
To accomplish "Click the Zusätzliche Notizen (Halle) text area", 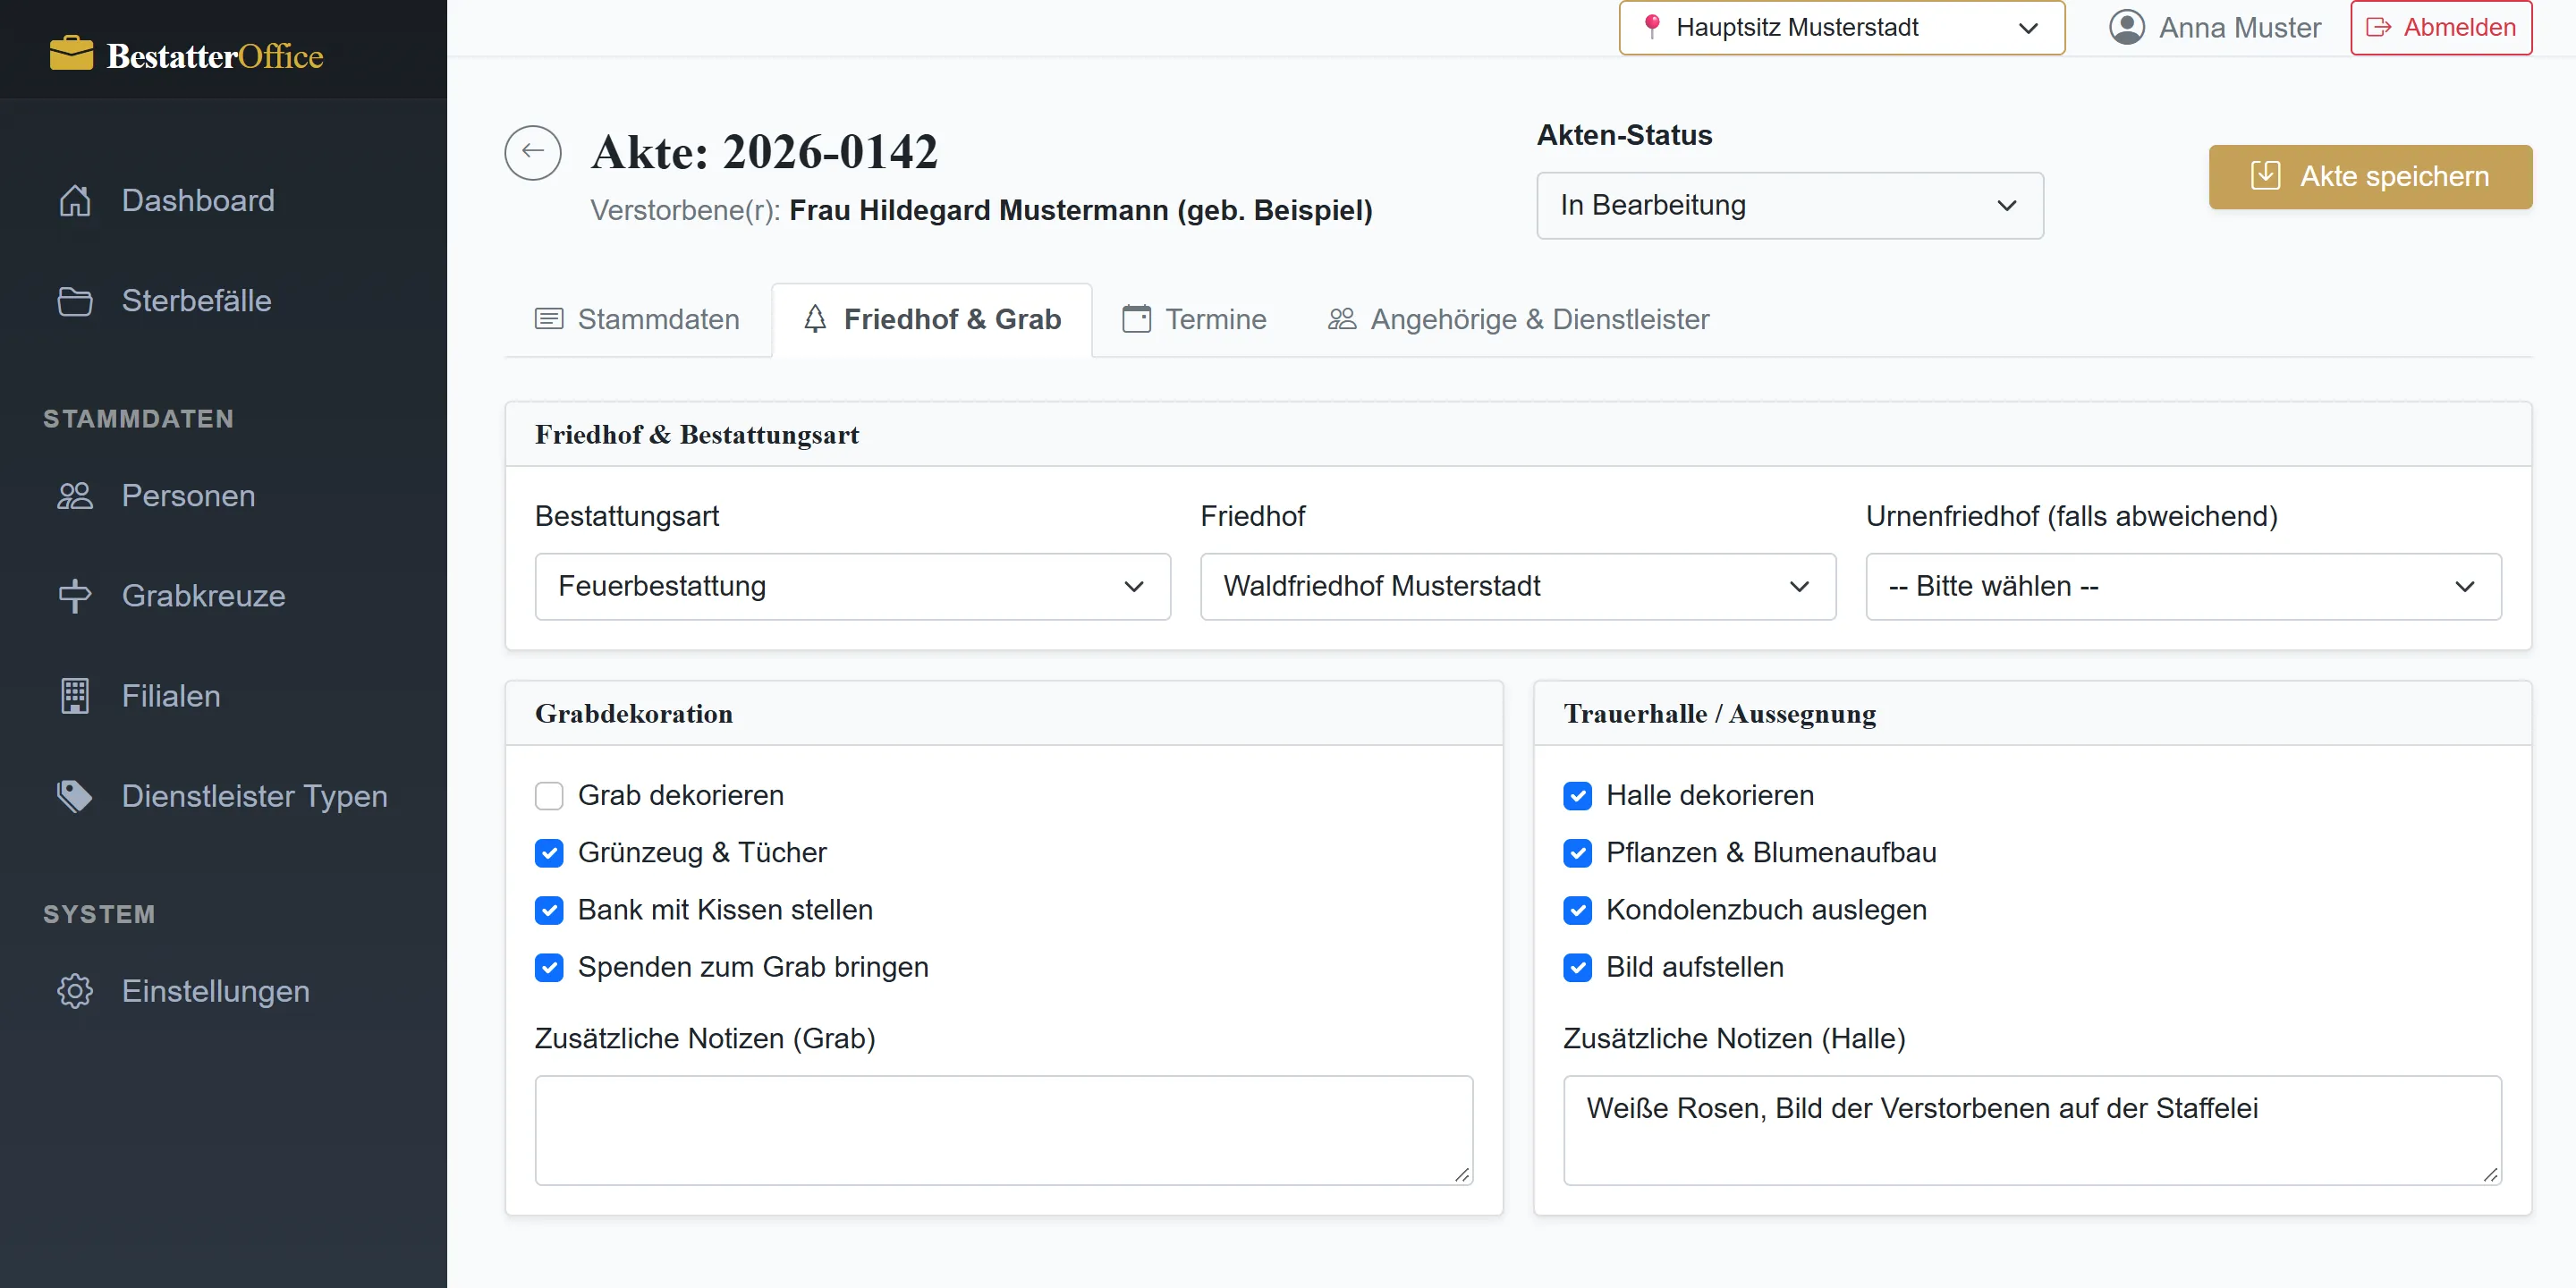I will click(2032, 1130).
